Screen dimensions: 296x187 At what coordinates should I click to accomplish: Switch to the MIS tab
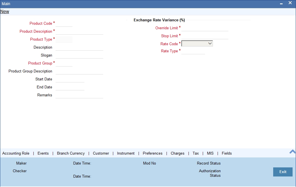[210, 153]
